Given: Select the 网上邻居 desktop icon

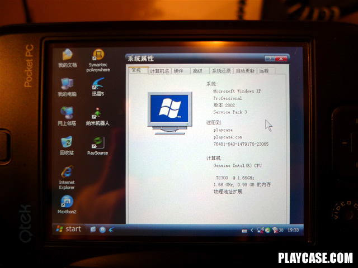Looking at the screenshot, I should coord(67,116).
